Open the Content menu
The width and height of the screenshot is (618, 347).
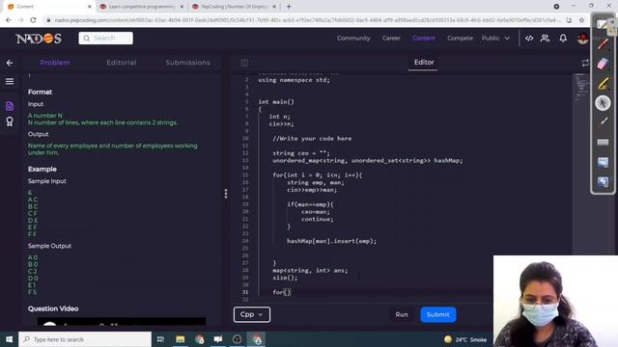tap(424, 39)
